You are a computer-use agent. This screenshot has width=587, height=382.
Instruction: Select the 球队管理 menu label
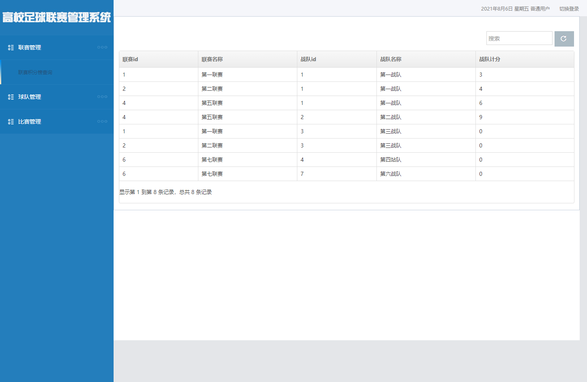pyautogui.click(x=30, y=97)
